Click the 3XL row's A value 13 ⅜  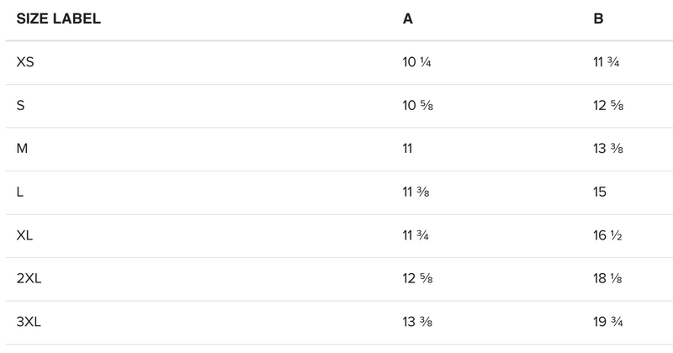coord(417,323)
